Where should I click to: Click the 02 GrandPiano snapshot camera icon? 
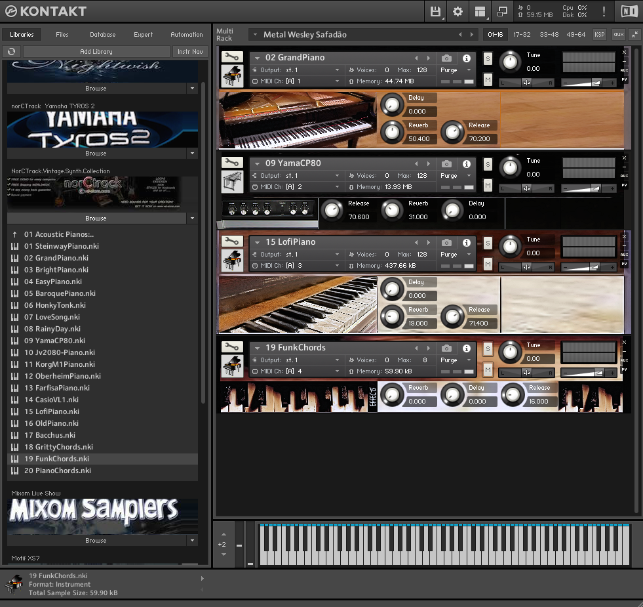tap(446, 58)
